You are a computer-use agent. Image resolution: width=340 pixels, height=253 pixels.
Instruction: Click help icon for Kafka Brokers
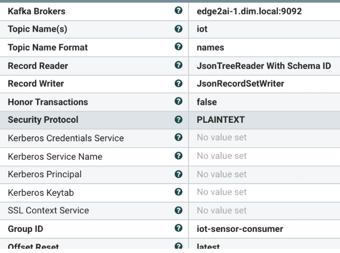[178, 11]
